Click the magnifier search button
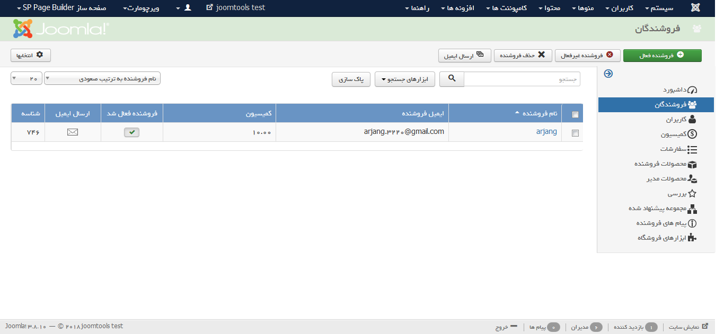724x334 pixels. (452, 79)
